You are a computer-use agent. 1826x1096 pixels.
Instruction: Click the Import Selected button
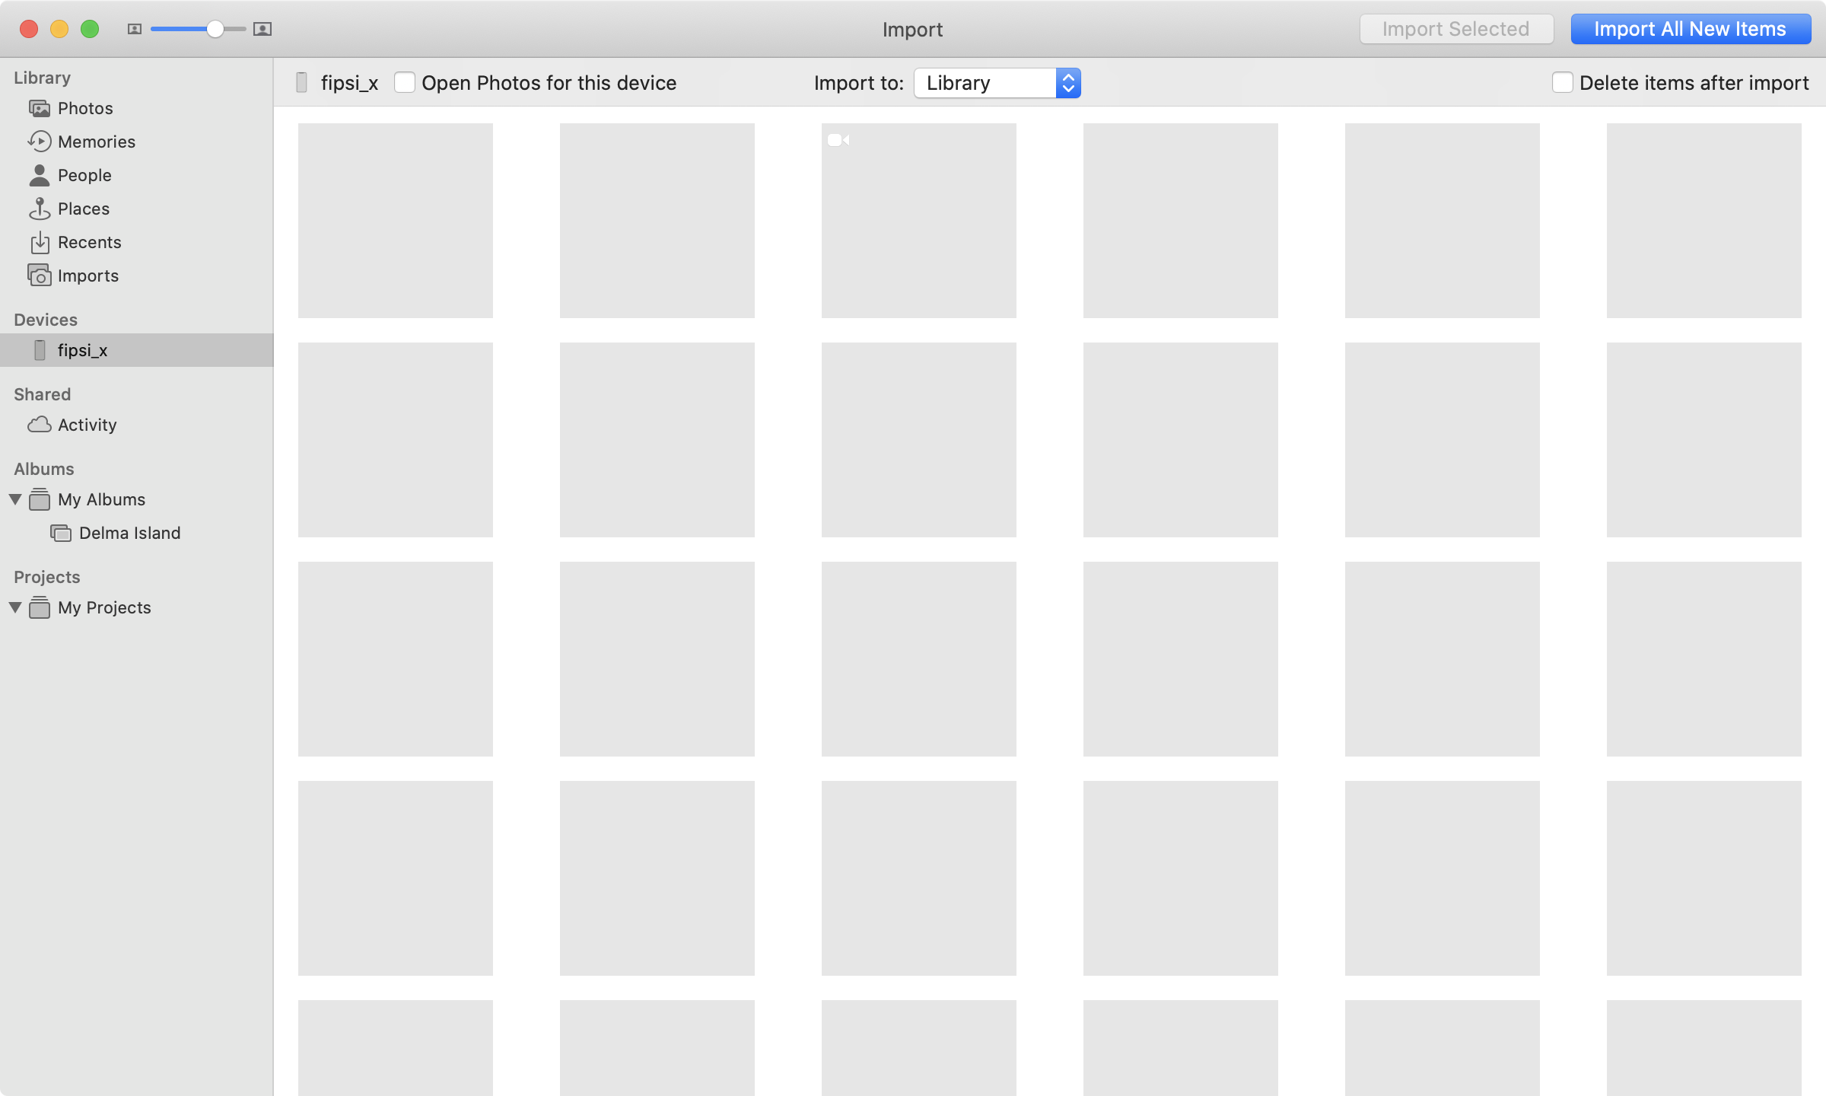(x=1455, y=29)
